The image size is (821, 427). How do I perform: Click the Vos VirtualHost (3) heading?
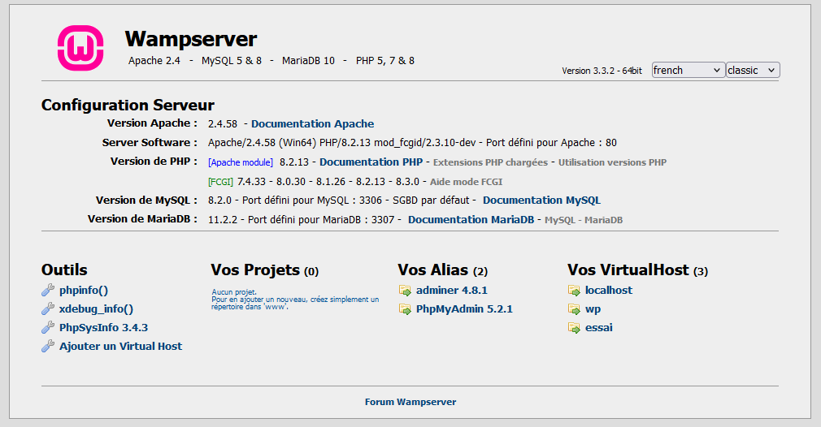pos(638,270)
